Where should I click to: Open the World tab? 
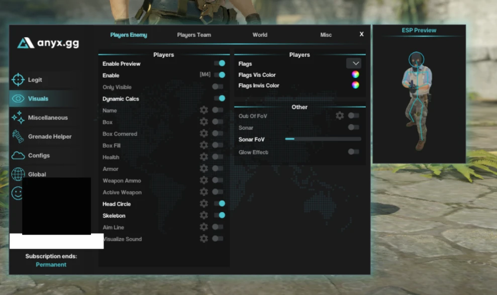pyautogui.click(x=260, y=35)
